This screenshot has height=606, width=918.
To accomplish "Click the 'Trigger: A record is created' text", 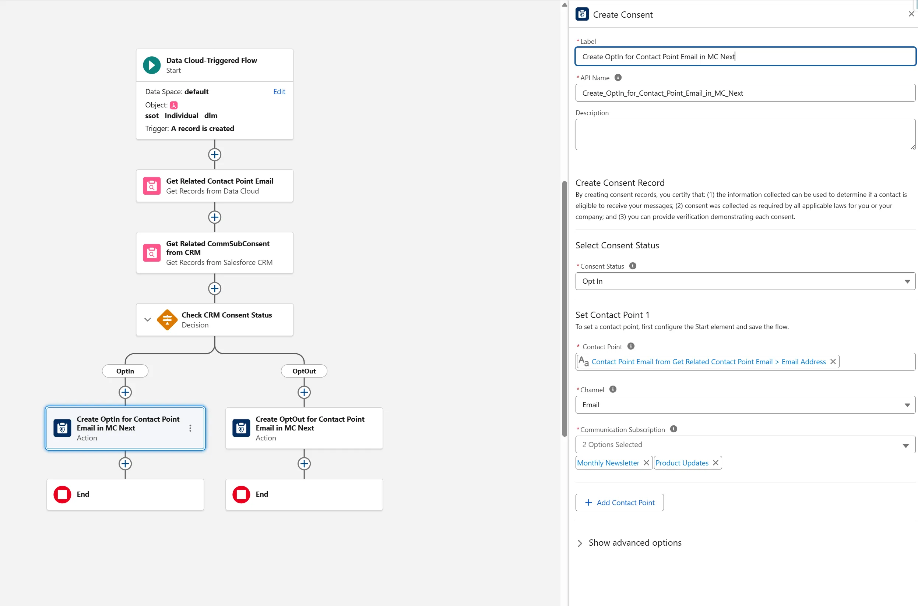I will 190,129.
